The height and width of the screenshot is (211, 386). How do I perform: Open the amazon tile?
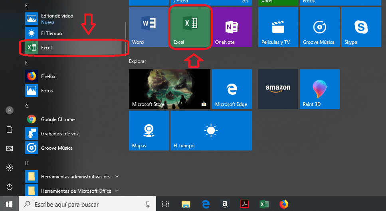pyautogui.click(x=278, y=89)
